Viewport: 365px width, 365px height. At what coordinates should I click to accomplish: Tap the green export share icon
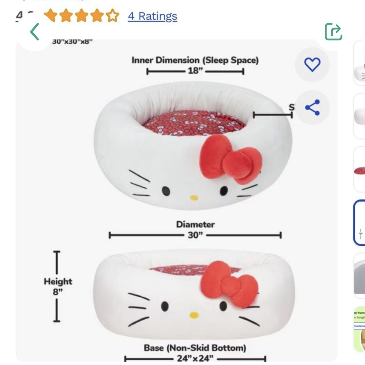[x=333, y=32]
